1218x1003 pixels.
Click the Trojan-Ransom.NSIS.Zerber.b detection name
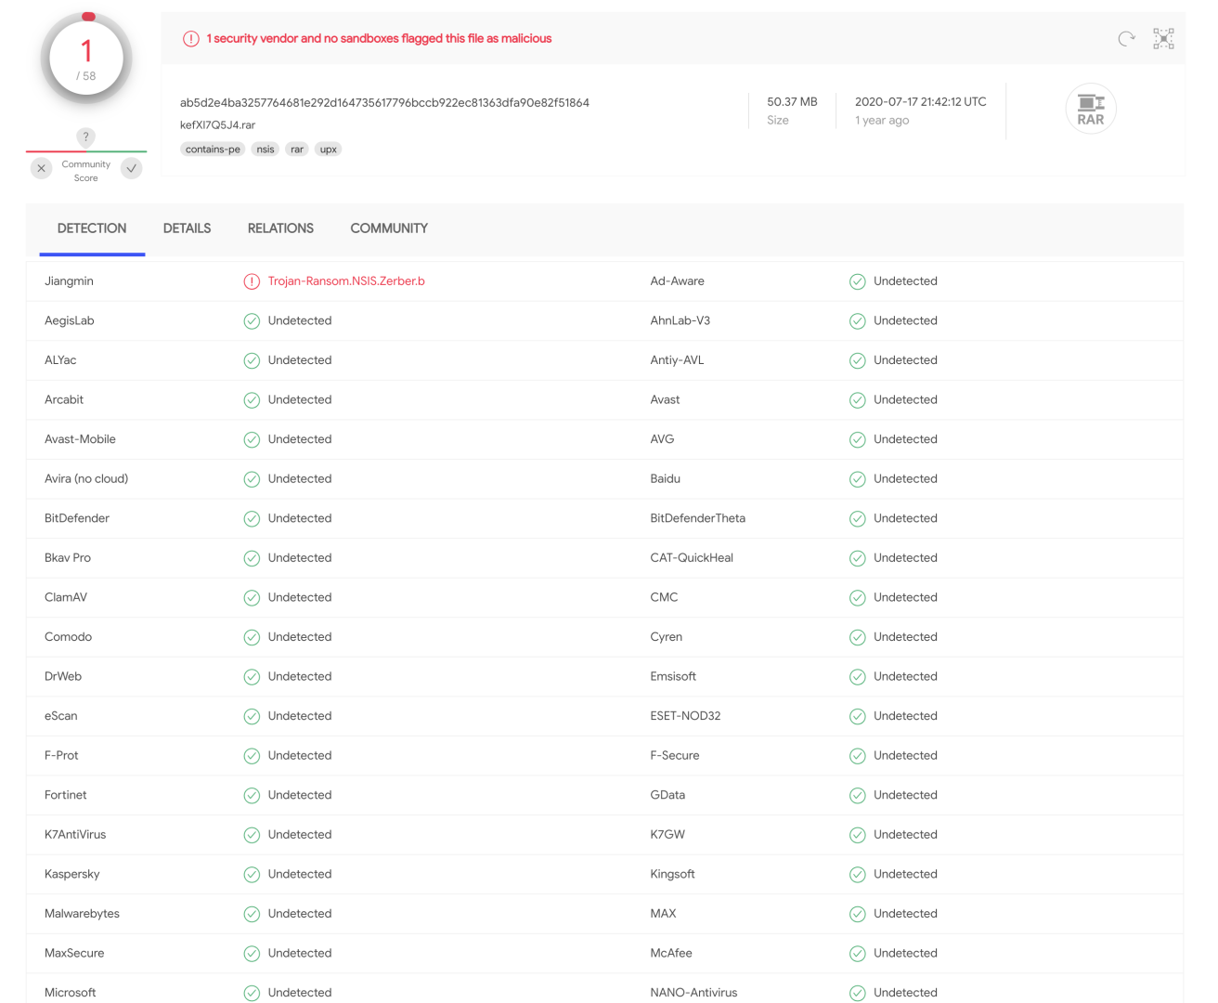(346, 281)
